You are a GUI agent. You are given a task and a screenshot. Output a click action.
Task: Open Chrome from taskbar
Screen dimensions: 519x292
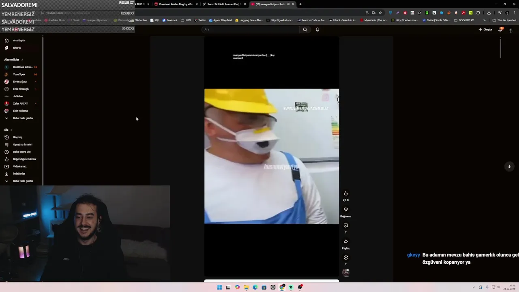(282, 287)
